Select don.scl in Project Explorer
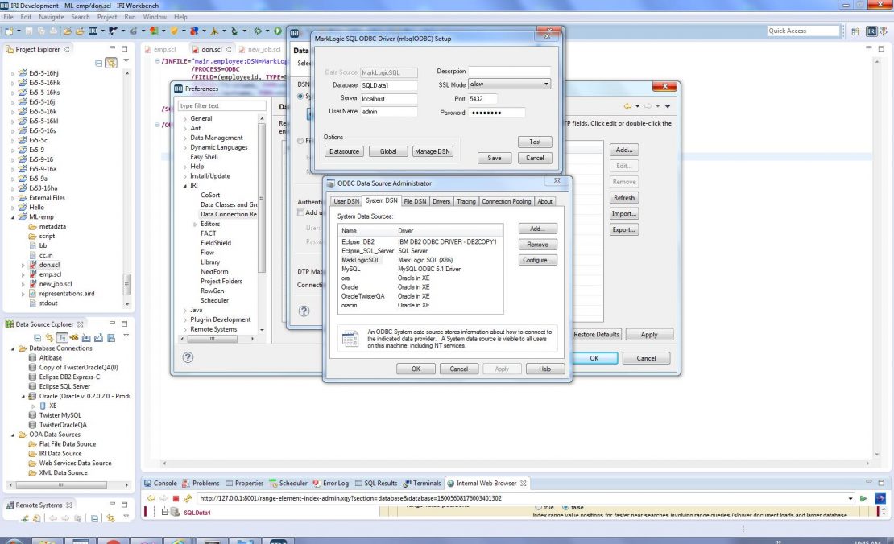 [49, 265]
